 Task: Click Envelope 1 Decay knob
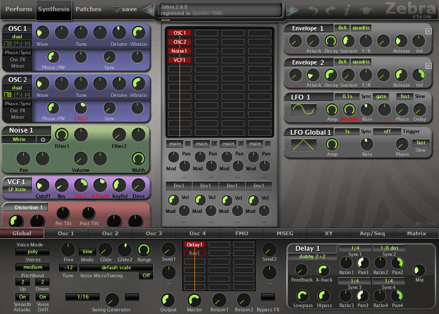331,41
